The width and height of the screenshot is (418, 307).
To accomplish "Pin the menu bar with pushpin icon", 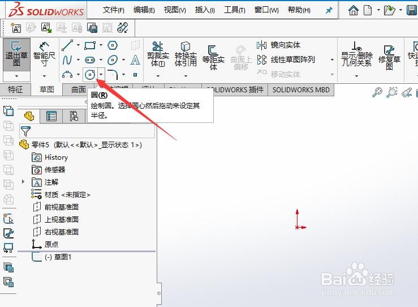I will pos(329,10).
